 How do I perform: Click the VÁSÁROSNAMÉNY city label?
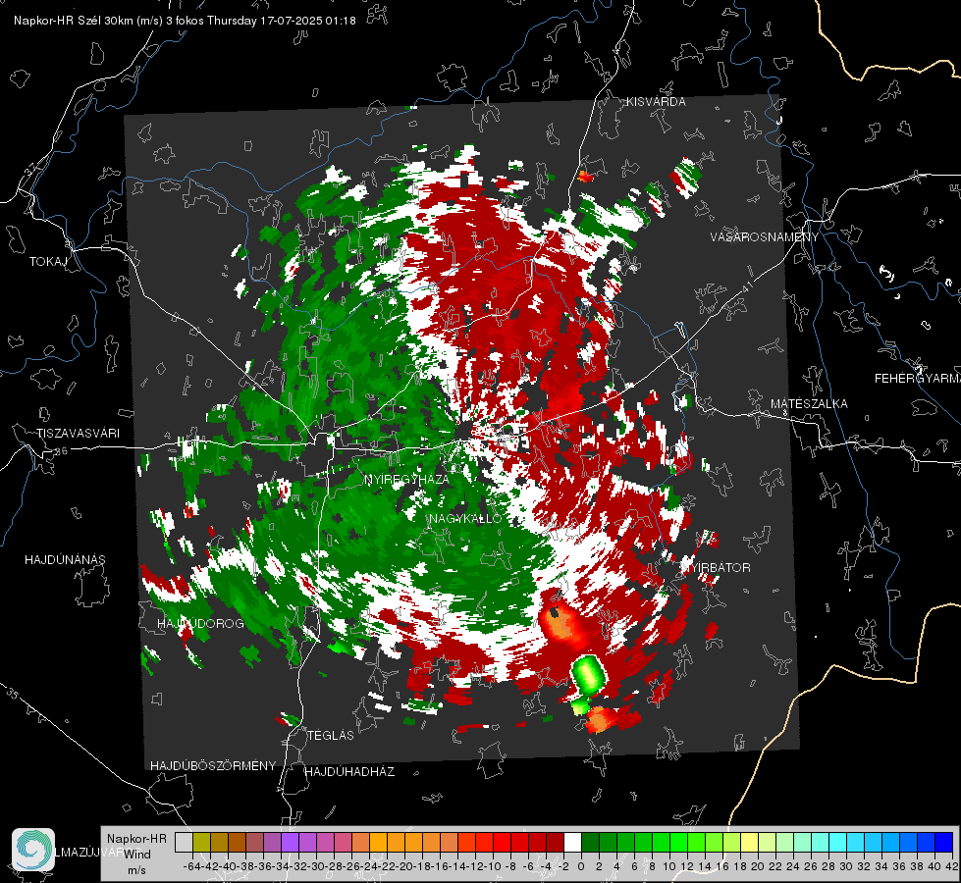pos(765,237)
